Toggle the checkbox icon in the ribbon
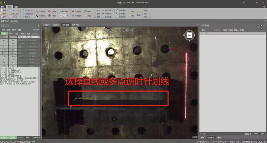267x143 pixels. tap(86, 11)
